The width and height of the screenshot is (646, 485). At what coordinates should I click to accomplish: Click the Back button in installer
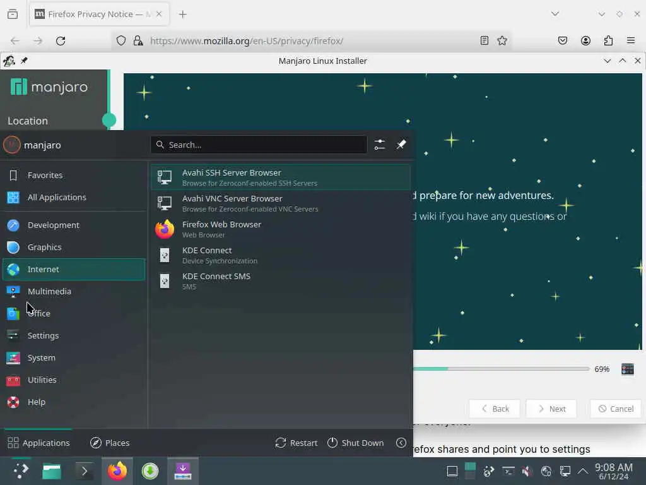coord(495,409)
